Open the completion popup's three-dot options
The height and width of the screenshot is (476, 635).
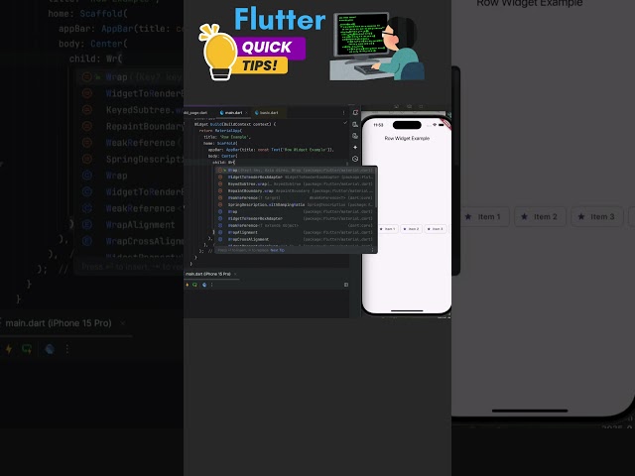click(x=373, y=250)
